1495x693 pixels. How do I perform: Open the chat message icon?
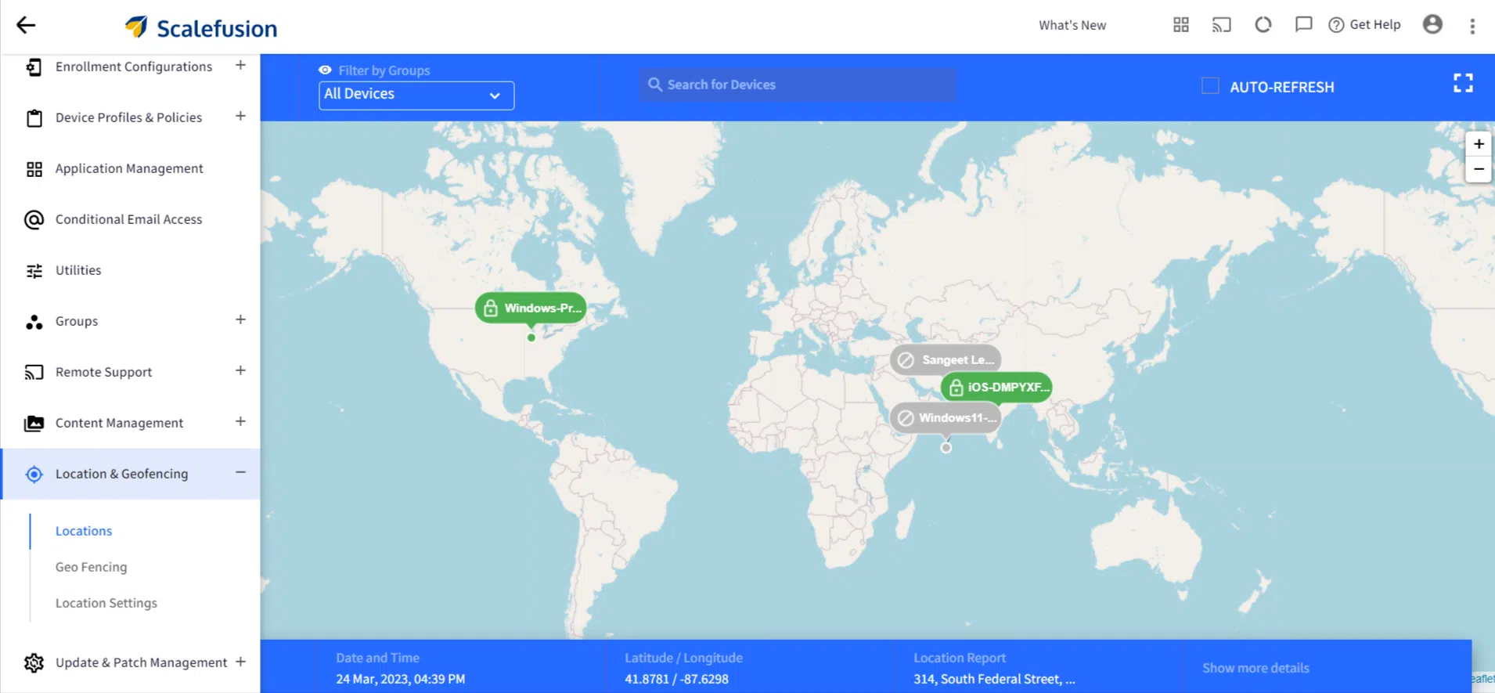coord(1303,25)
